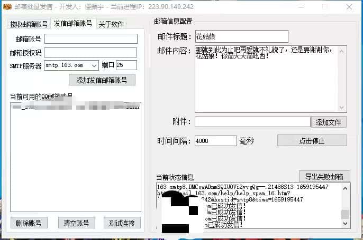363x240 pixels.
Task: Click the 点击停止 button
Action: click(312, 141)
